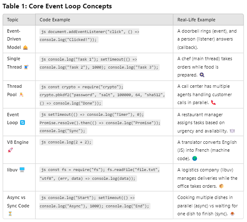
Task: Click the crypto.pbkdf2 code snippet
Action: point(102,95)
